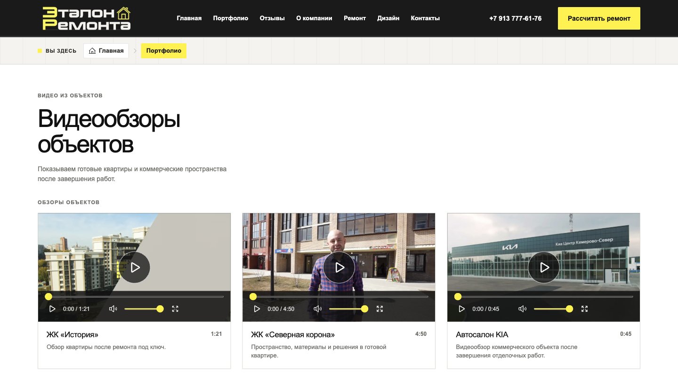678x381 pixels.
Task: Open ЖК «История» video in fullscreen
Action: coord(175,309)
